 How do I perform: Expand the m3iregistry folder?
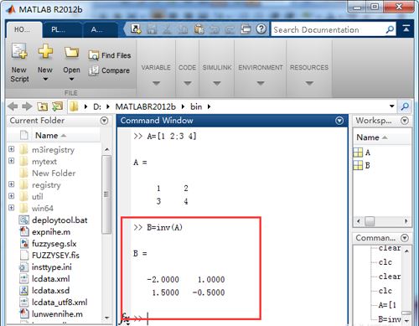point(12,149)
